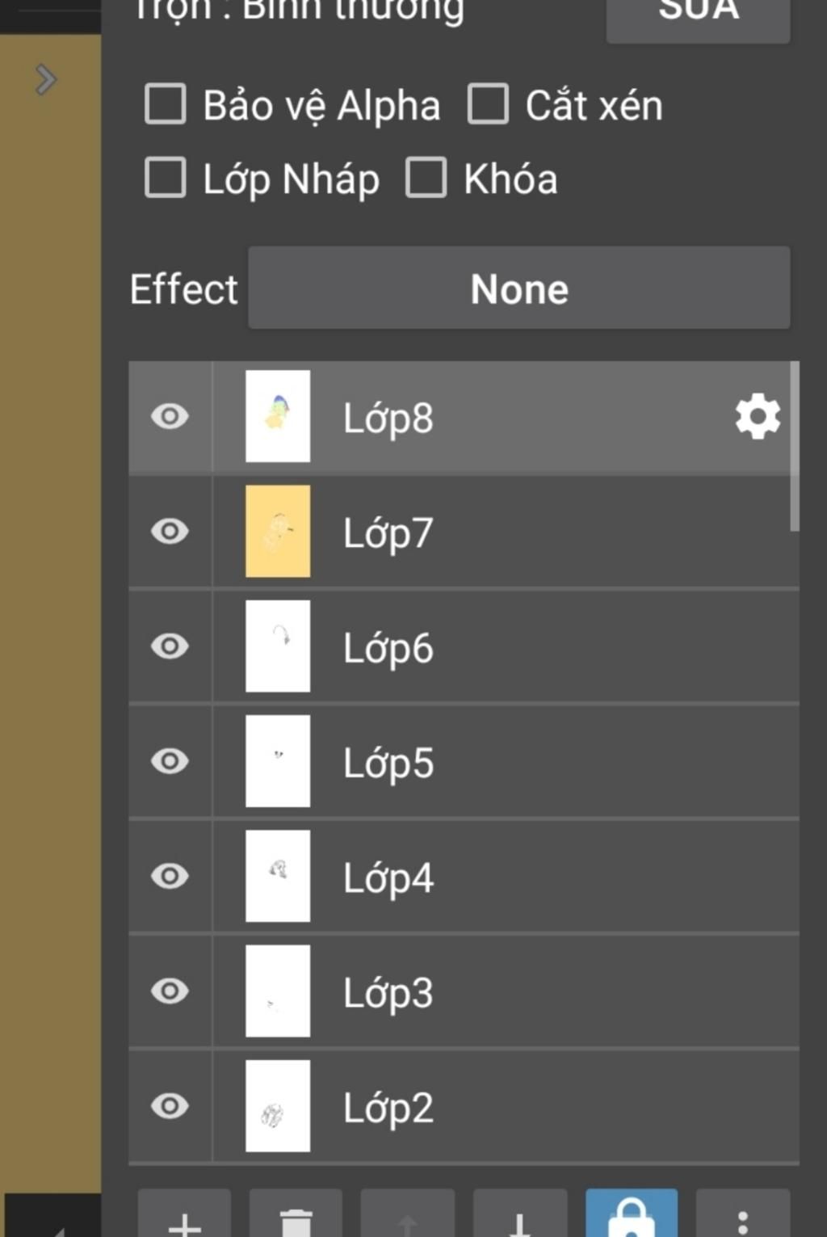Screen dimensions: 827x1237
Task: Enable Bảo vệ Alpha checkbox
Action: (x=166, y=104)
